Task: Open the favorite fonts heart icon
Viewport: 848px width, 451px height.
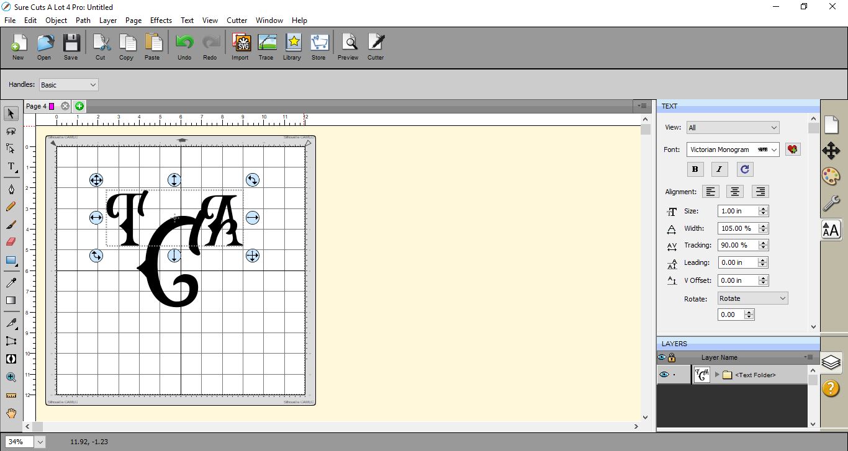Action: [792, 150]
